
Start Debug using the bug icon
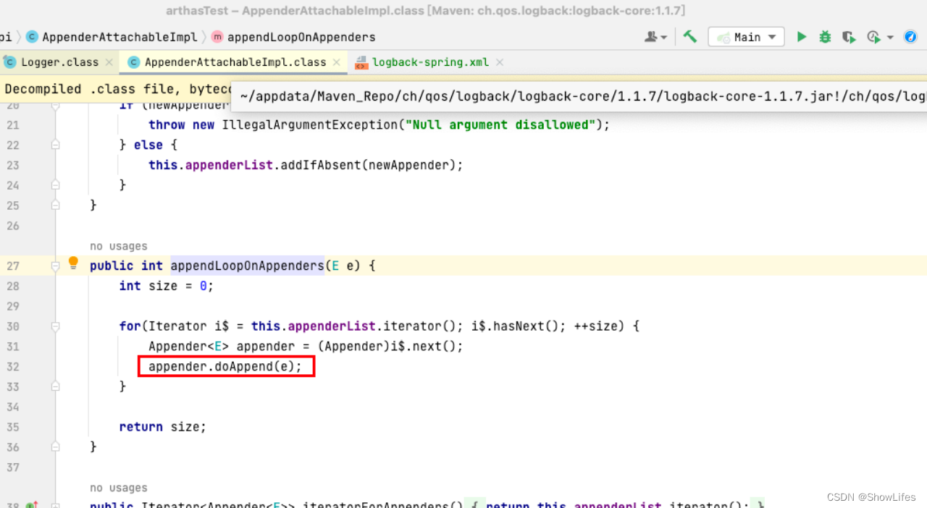tap(825, 36)
